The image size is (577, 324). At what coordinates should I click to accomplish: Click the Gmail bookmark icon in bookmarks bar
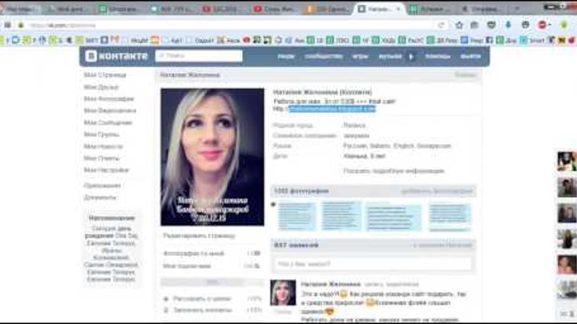[115, 38]
